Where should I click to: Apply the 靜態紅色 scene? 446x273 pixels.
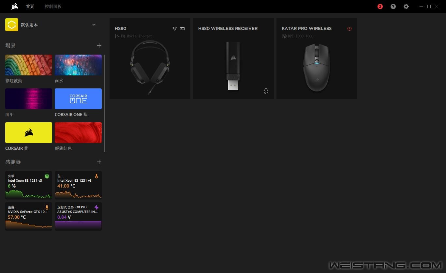[x=78, y=133]
